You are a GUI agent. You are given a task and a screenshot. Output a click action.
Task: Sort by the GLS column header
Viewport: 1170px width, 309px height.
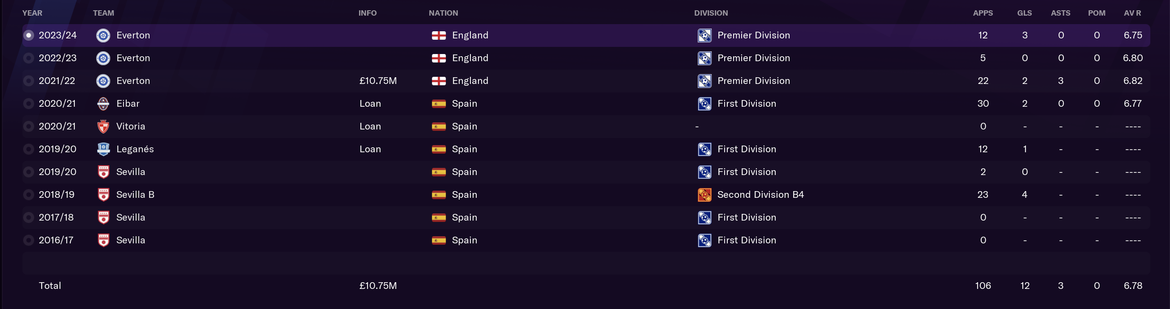(1024, 13)
